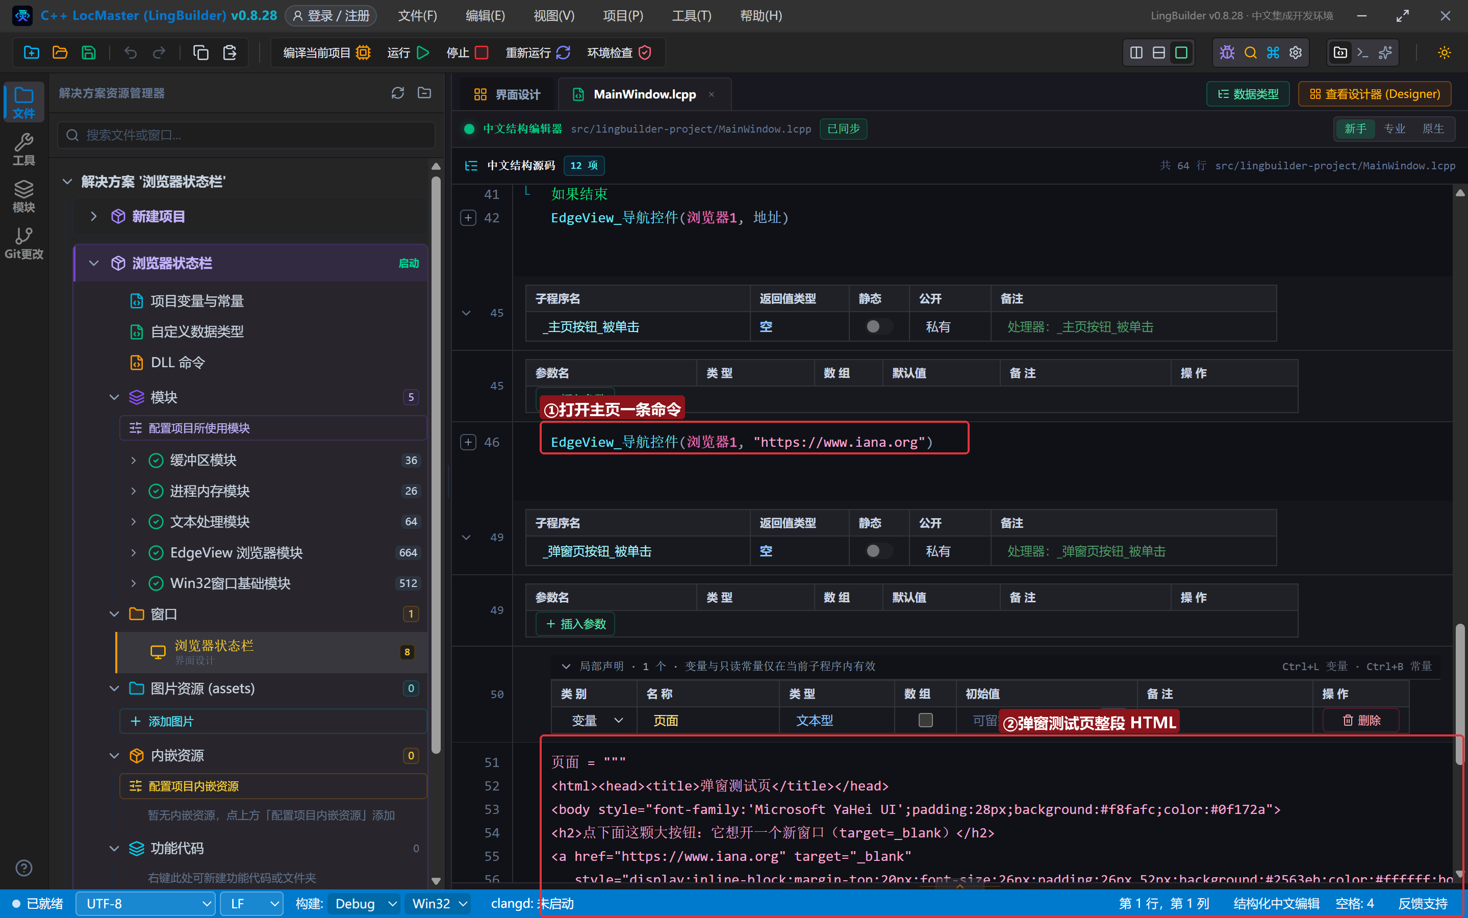Expand the 新建项目 tree node
The height and width of the screenshot is (918, 1468).
[93, 216]
